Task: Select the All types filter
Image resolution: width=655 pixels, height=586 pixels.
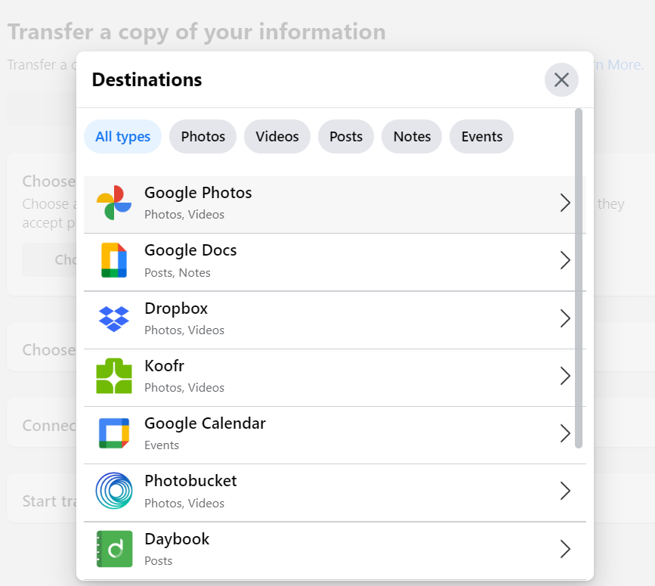Action: coord(123,137)
